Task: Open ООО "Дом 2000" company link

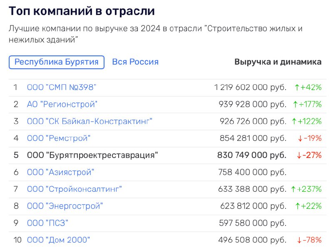Action: coord(58,240)
